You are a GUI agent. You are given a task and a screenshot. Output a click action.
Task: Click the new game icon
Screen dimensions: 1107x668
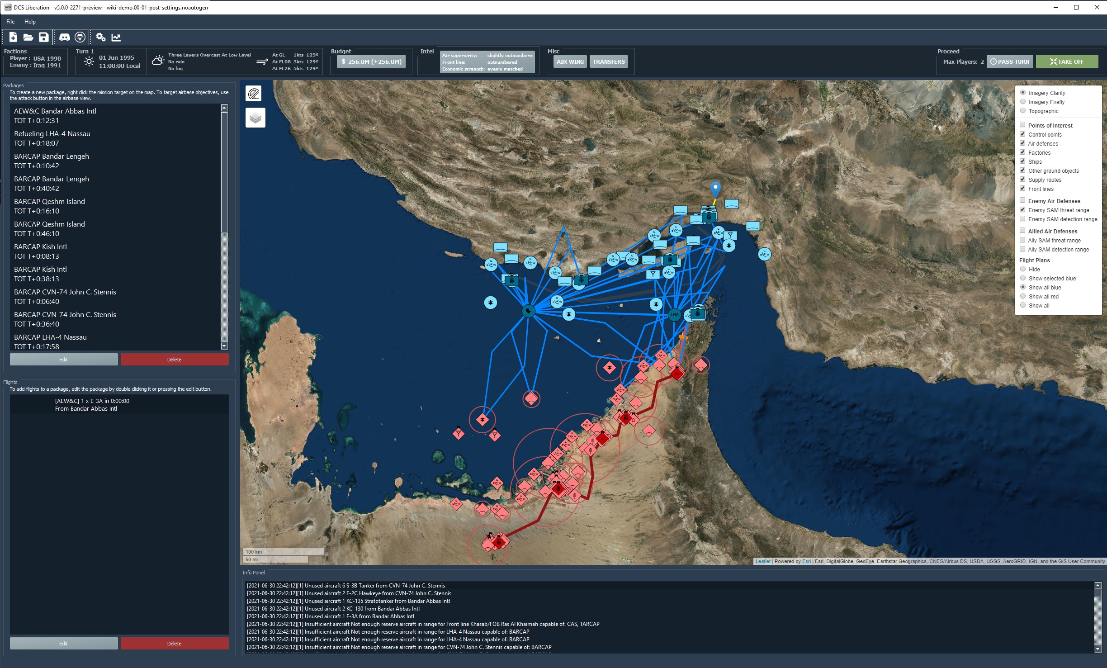tap(13, 37)
